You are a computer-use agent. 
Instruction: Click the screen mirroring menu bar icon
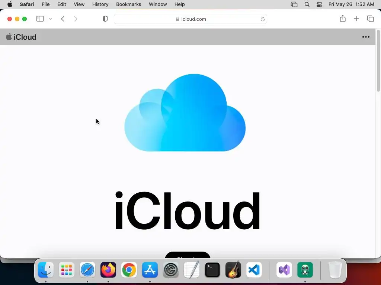pos(294,4)
